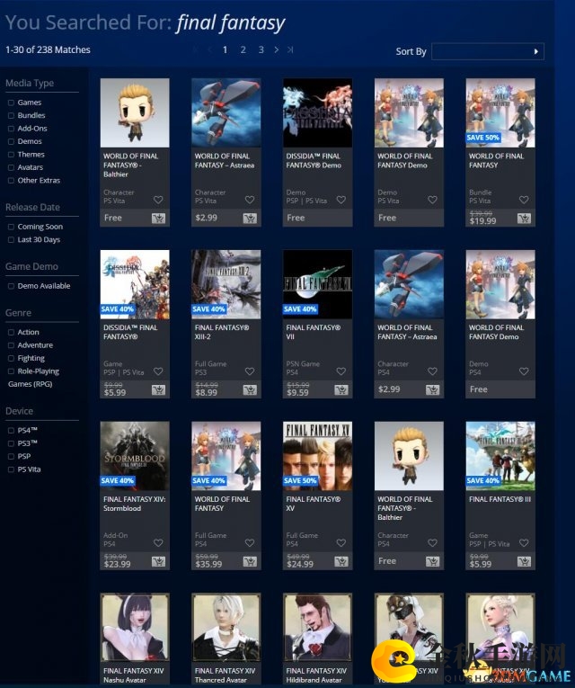
Task: Add Stormblood add-on to cart
Action: click(158, 561)
